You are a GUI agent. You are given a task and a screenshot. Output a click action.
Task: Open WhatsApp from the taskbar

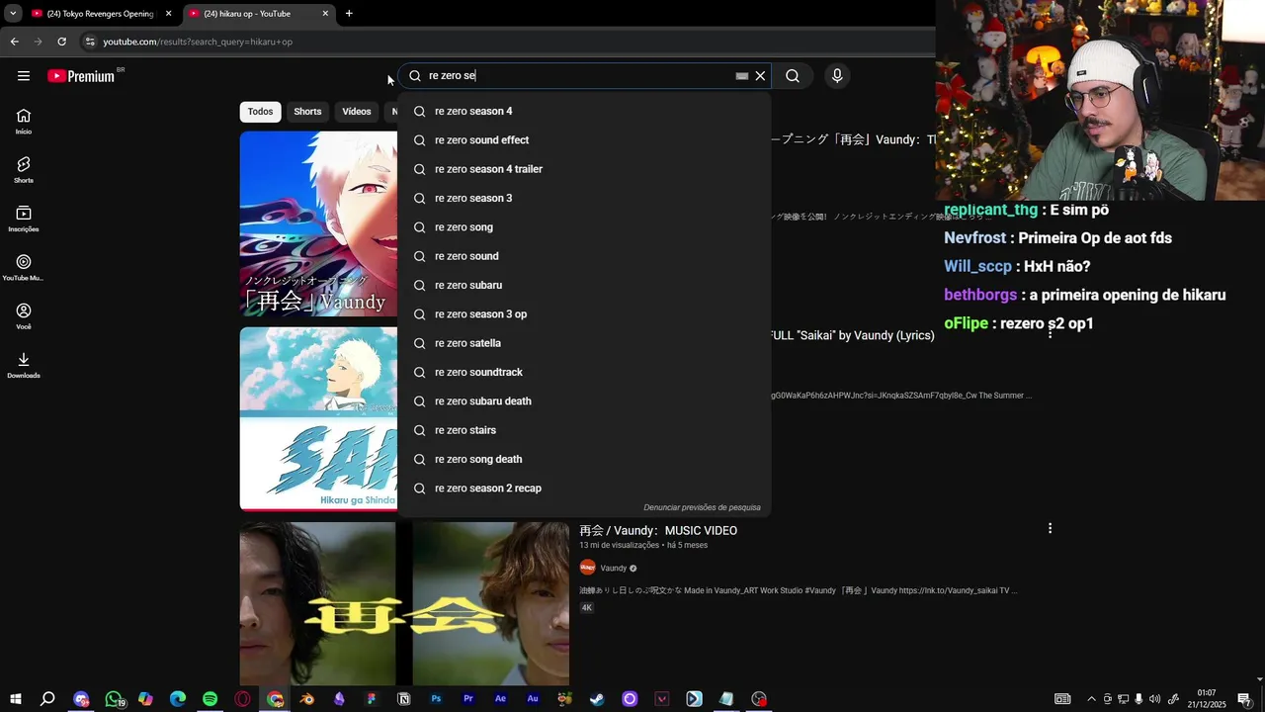click(x=114, y=699)
